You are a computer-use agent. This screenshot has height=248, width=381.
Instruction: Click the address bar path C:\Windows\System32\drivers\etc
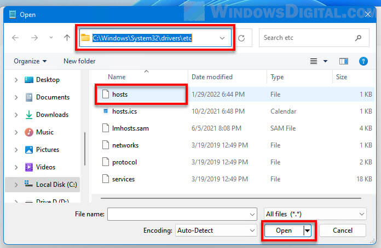[142, 38]
